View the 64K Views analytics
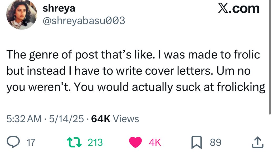 [x=115, y=119]
